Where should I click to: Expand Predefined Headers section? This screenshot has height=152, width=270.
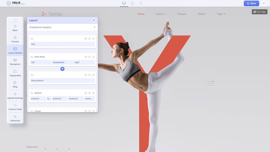coord(62,27)
